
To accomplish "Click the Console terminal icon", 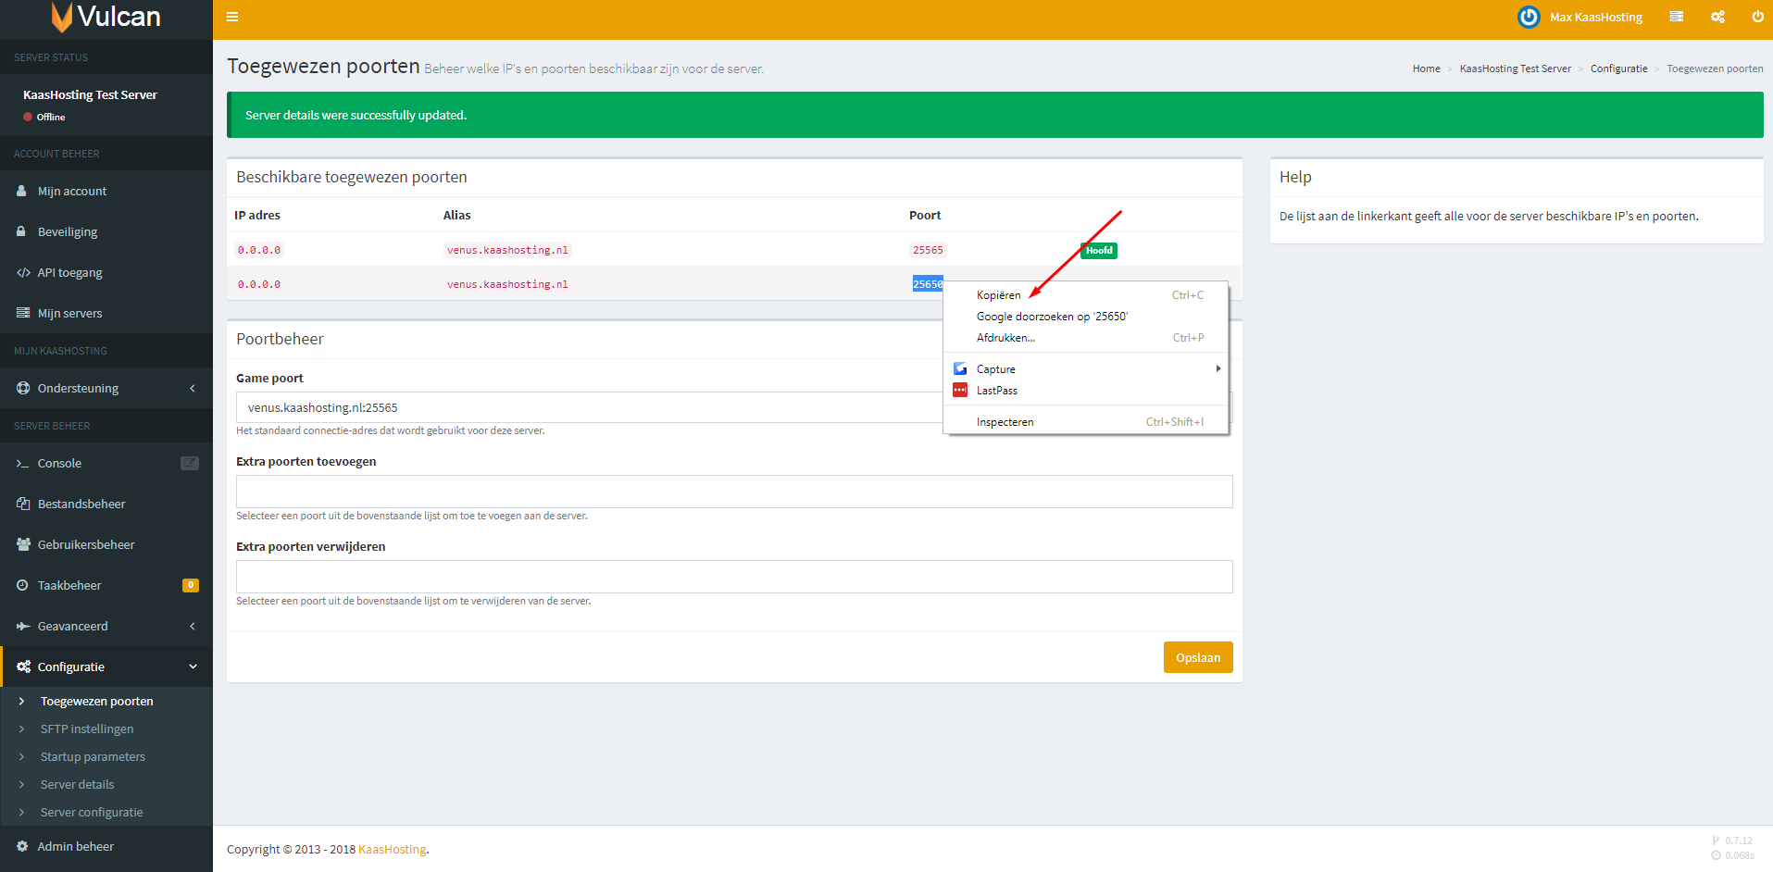I will 22,463.
